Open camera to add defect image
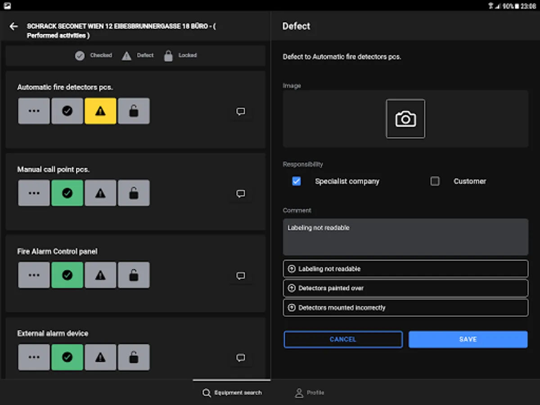 pos(405,119)
